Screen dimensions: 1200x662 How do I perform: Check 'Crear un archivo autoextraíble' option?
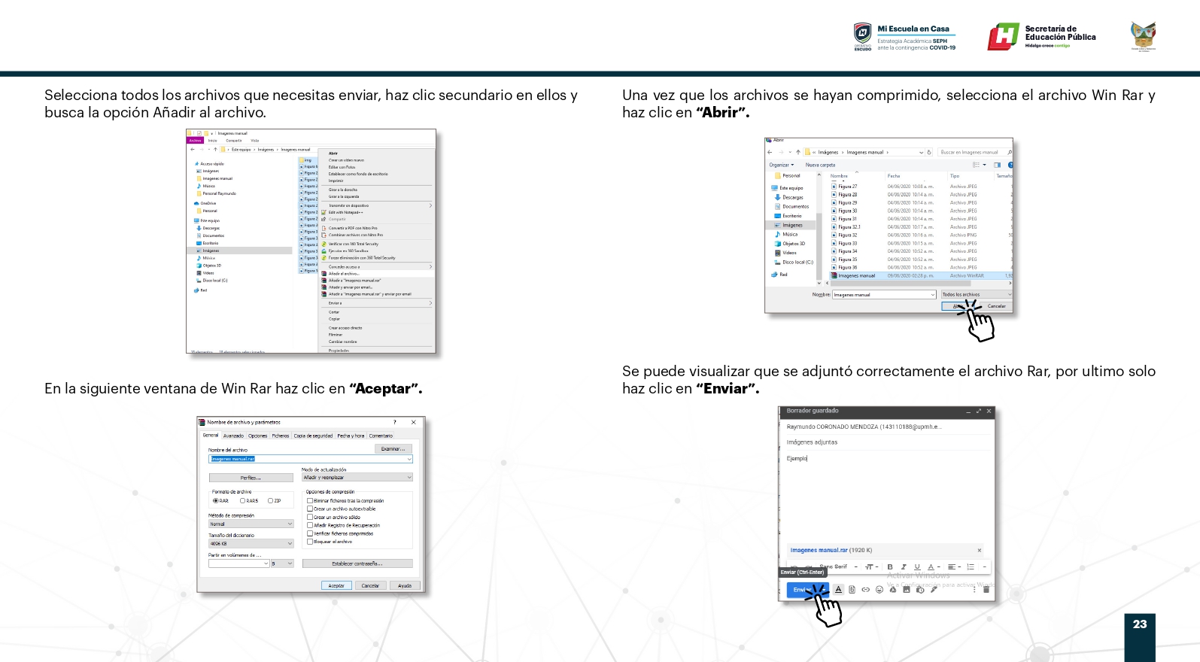click(x=310, y=509)
